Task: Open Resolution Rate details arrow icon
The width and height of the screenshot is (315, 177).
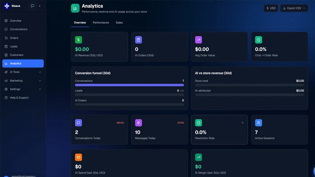Action: tap(243, 123)
